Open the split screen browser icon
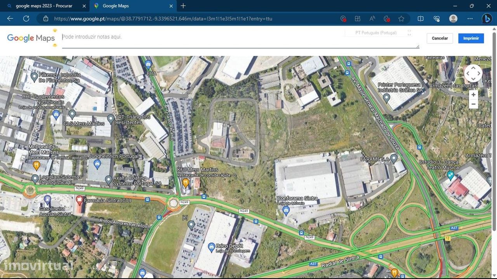Viewport: 497px width, 279px height. 421,19
